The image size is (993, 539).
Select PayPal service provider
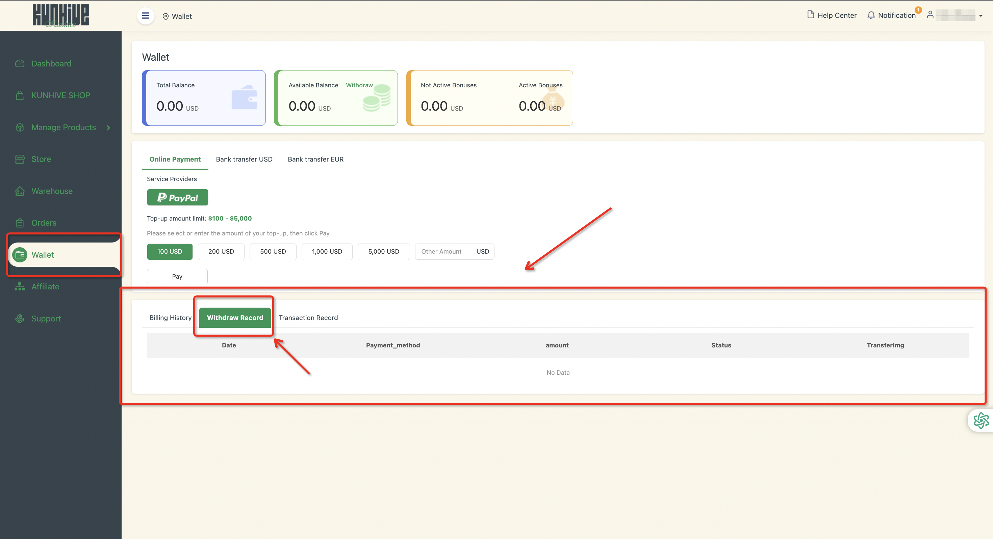click(x=177, y=197)
